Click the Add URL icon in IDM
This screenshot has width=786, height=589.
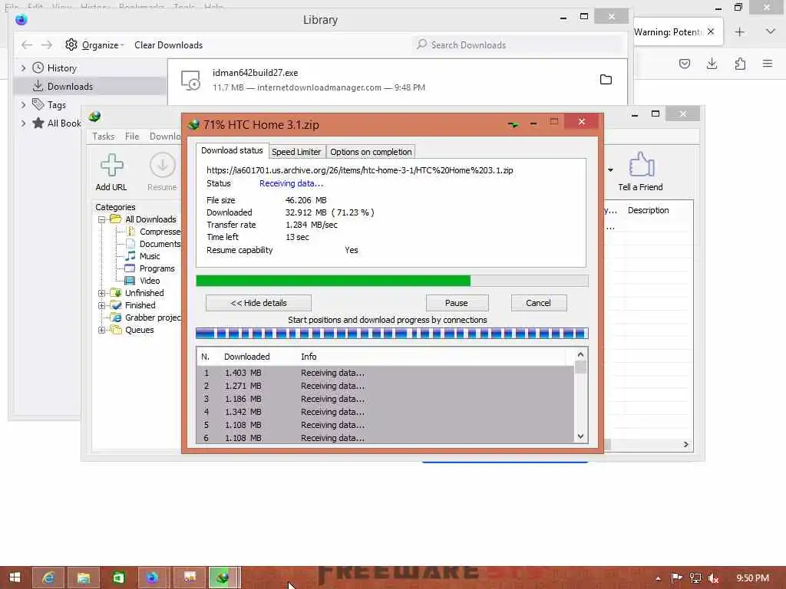[111, 166]
